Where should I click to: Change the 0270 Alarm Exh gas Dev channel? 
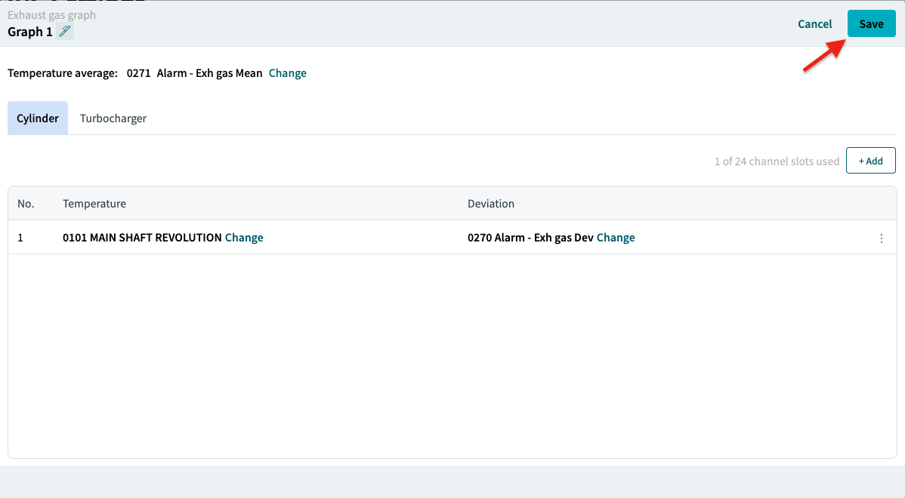pyautogui.click(x=615, y=238)
